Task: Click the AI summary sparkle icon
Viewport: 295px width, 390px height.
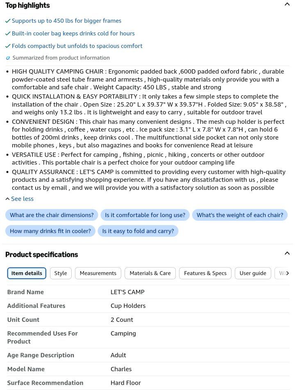Action: tap(8, 58)
